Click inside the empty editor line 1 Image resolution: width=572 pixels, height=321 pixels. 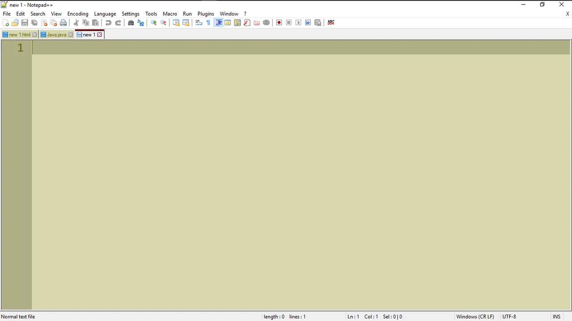(301, 48)
